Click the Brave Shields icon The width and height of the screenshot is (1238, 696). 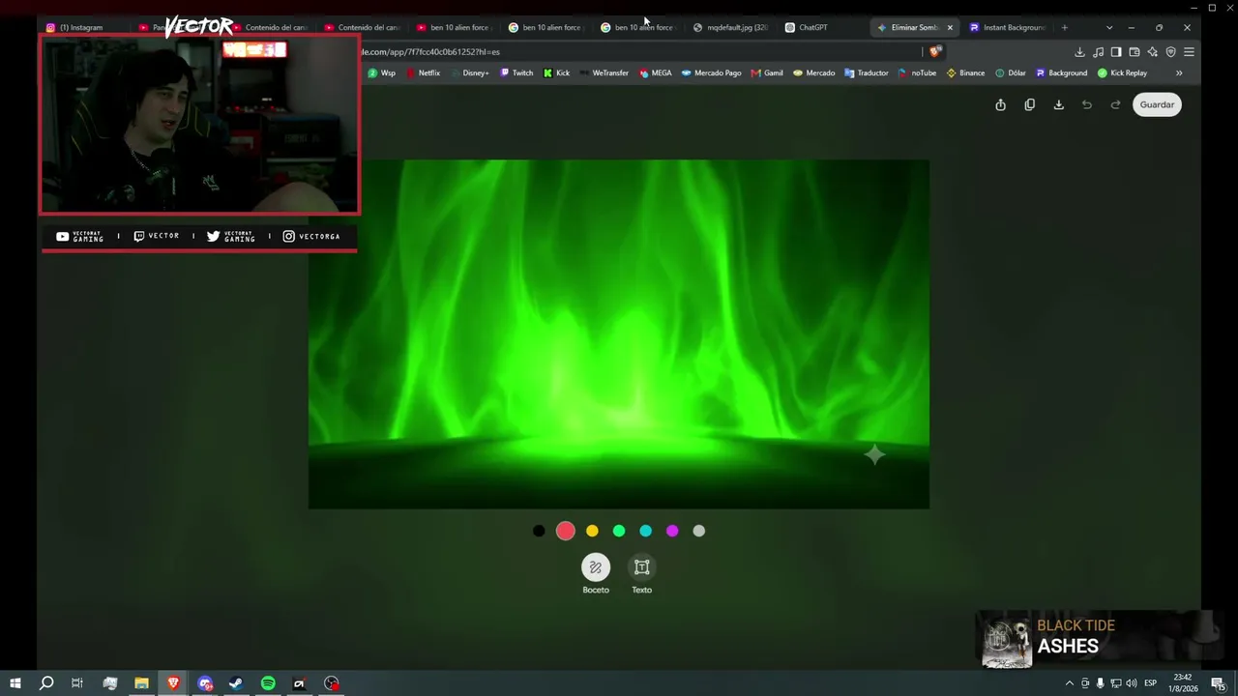pyautogui.click(x=934, y=52)
